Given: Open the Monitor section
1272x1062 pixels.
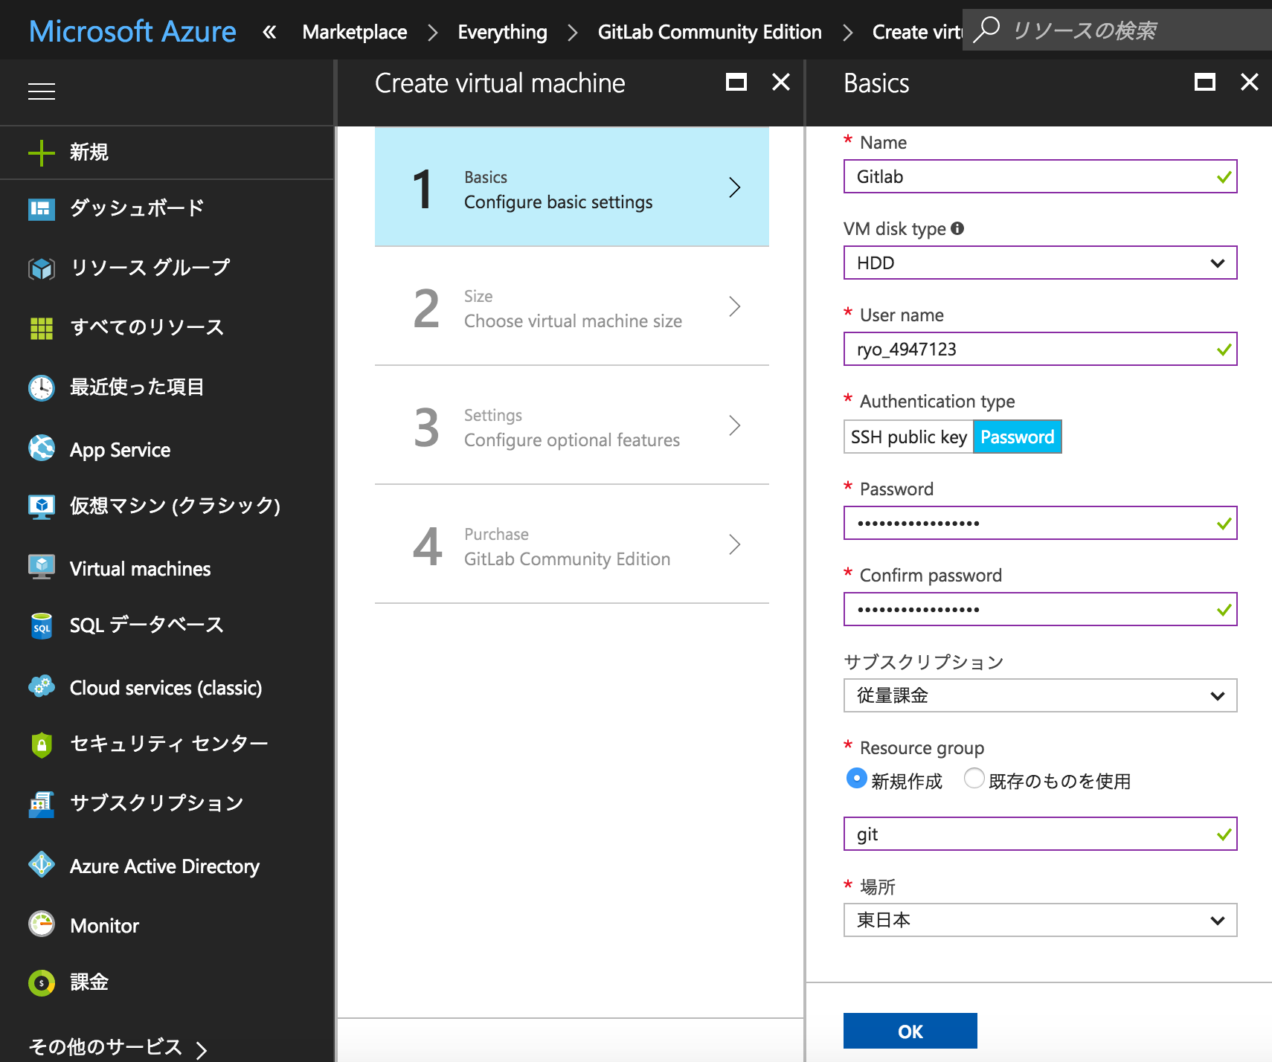Looking at the screenshot, I should click(x=103, y=925).
